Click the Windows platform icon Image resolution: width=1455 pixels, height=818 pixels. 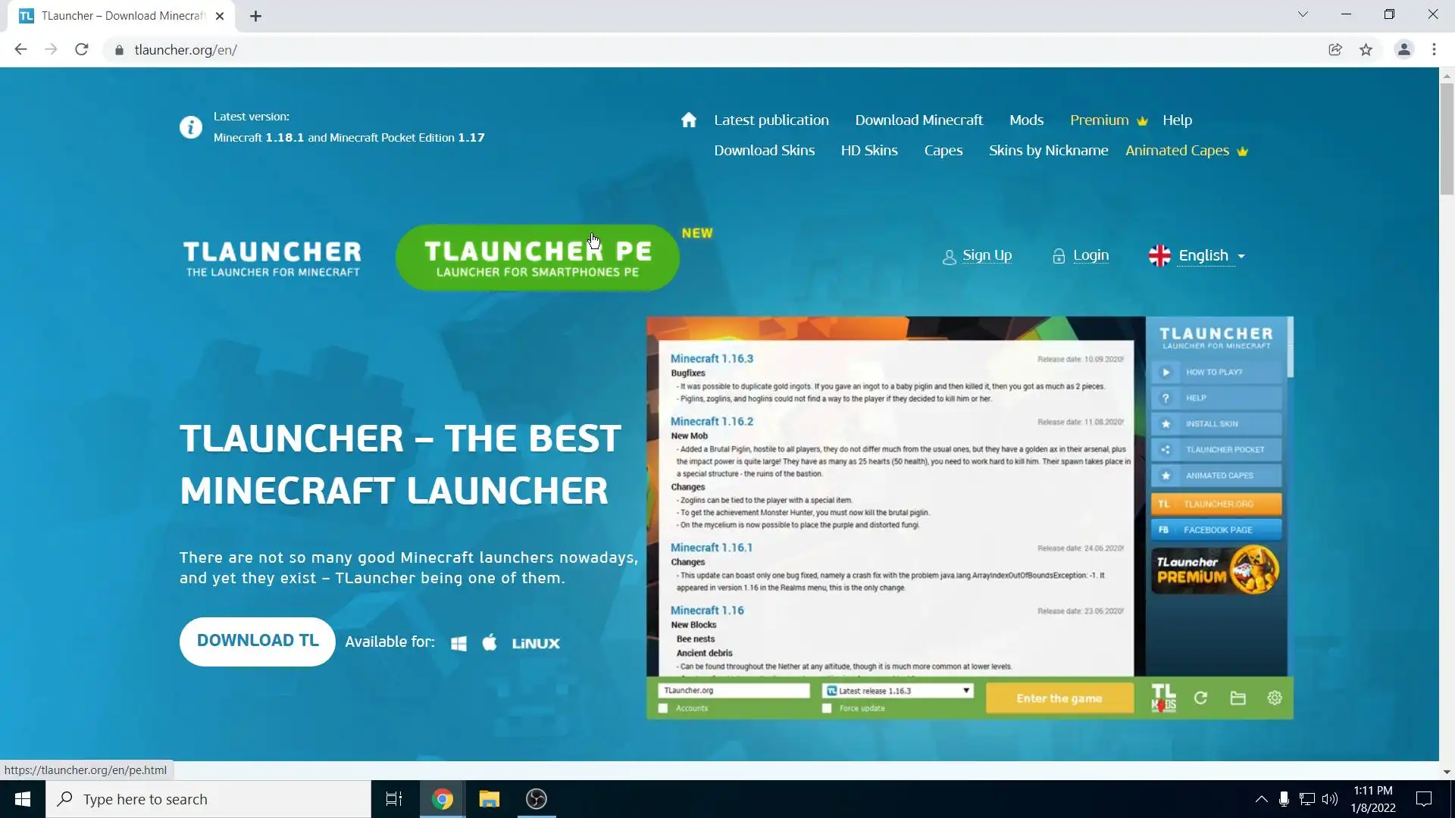pyautogui.click(x=458, y=643)
